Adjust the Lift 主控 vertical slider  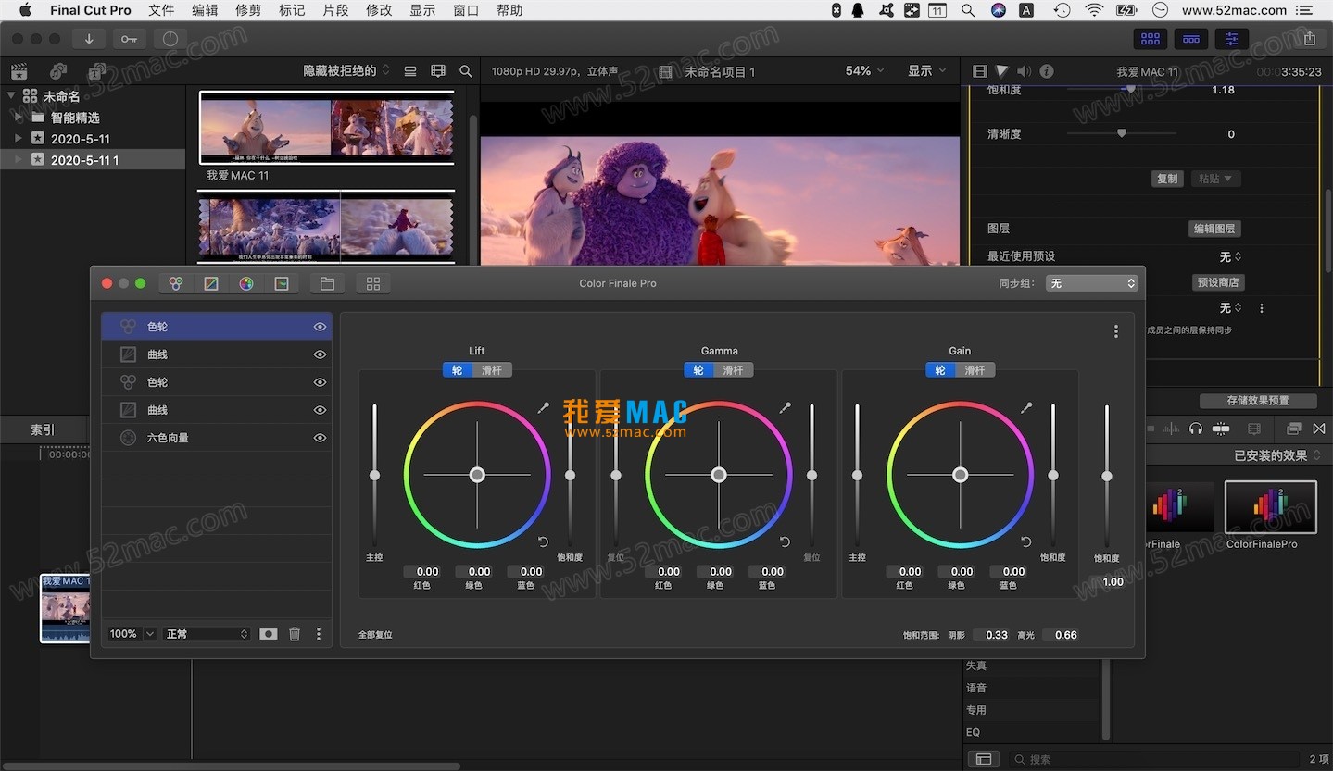[x=374, y=475]
